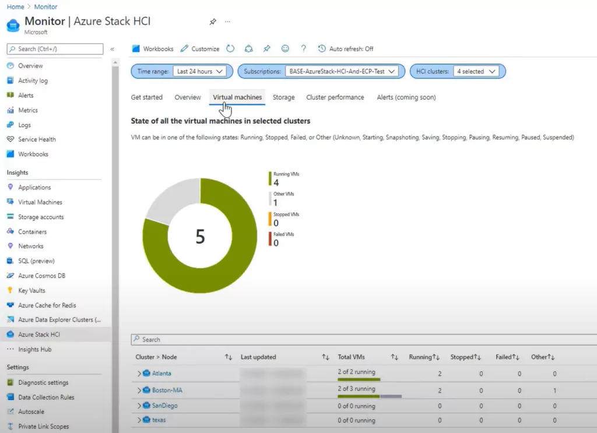The height and width of the screenshot is (433, 597).
Task: Open the Time range dropdown
Action: click(x=199, y=71)
